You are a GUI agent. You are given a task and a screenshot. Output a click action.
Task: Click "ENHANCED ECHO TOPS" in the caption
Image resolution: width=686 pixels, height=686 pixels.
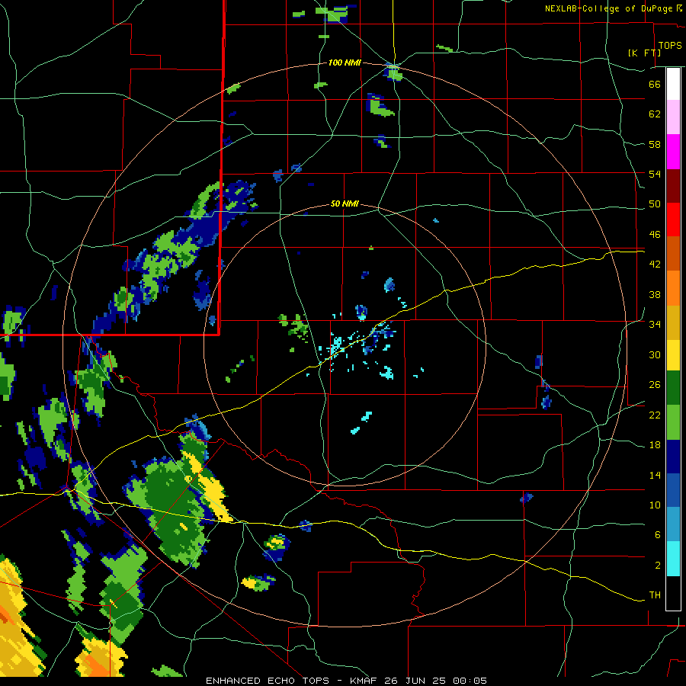pyautogui.click(x=267, y=681)
